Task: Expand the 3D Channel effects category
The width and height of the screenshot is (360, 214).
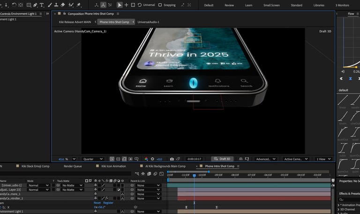Action: [338, 209]
